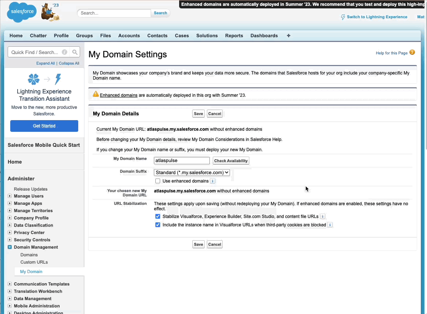Uncheck Include the instance name in Visualforce URLs
The width and height of the screenshot is (427, 314).
(x=158, y=225)
